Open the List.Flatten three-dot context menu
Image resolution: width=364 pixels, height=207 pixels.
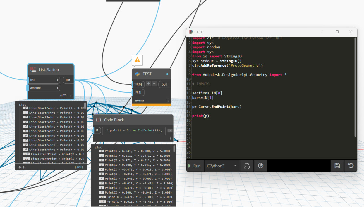tap(70, 95)
